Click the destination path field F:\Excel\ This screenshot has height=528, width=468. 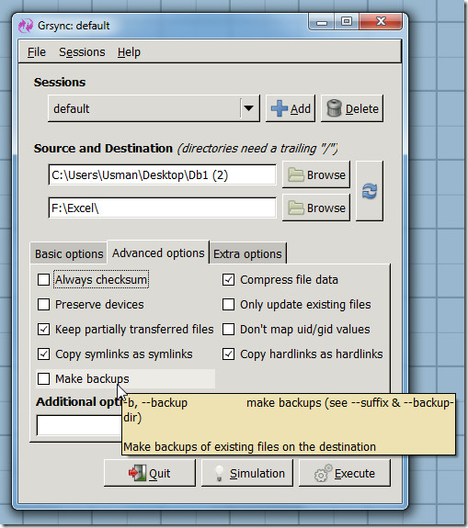162,208
